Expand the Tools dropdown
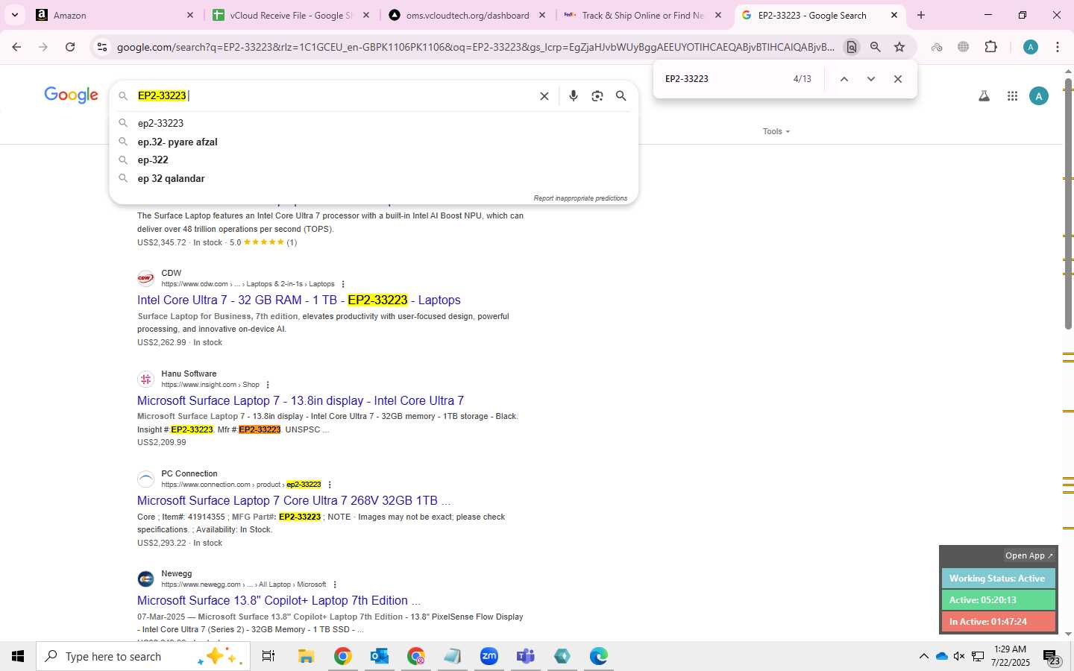 point(776,131)
